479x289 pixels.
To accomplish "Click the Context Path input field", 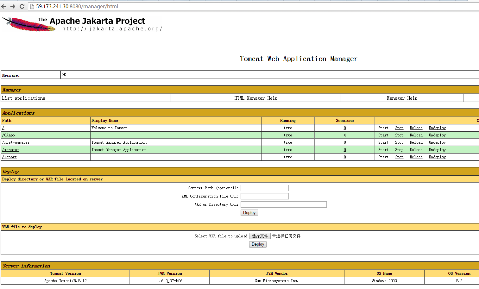I will (x=265, y=188).
